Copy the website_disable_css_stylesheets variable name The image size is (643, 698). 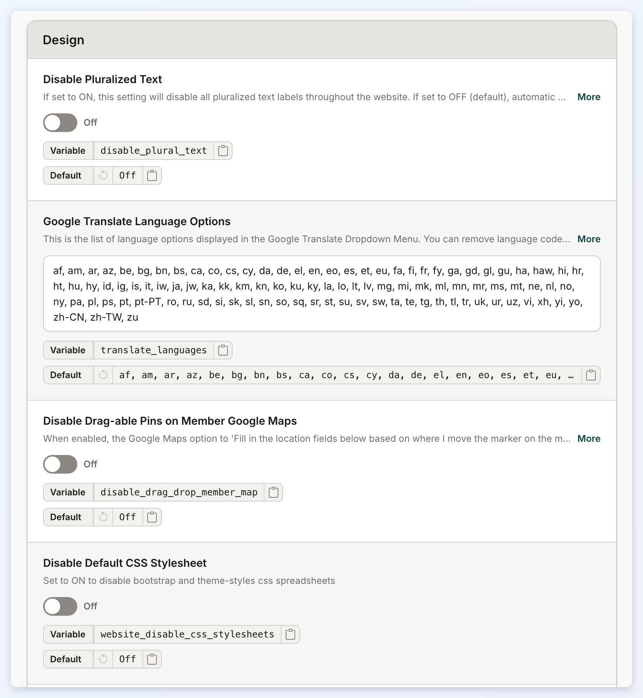click(x=290, y=634)
